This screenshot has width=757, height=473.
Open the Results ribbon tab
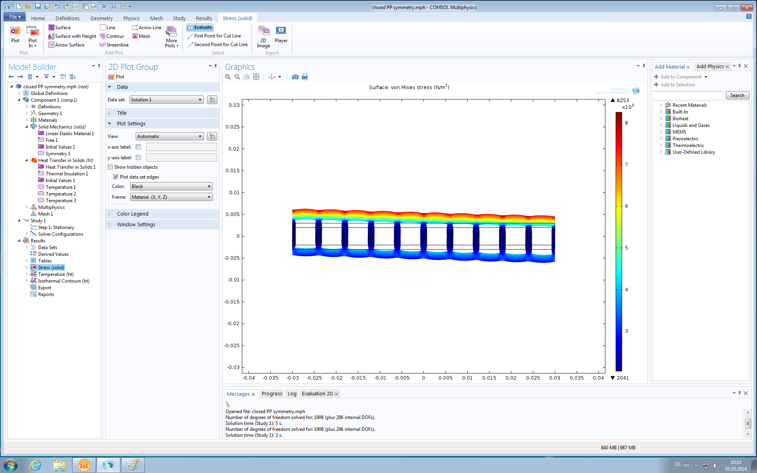click(x=204, y=18)
